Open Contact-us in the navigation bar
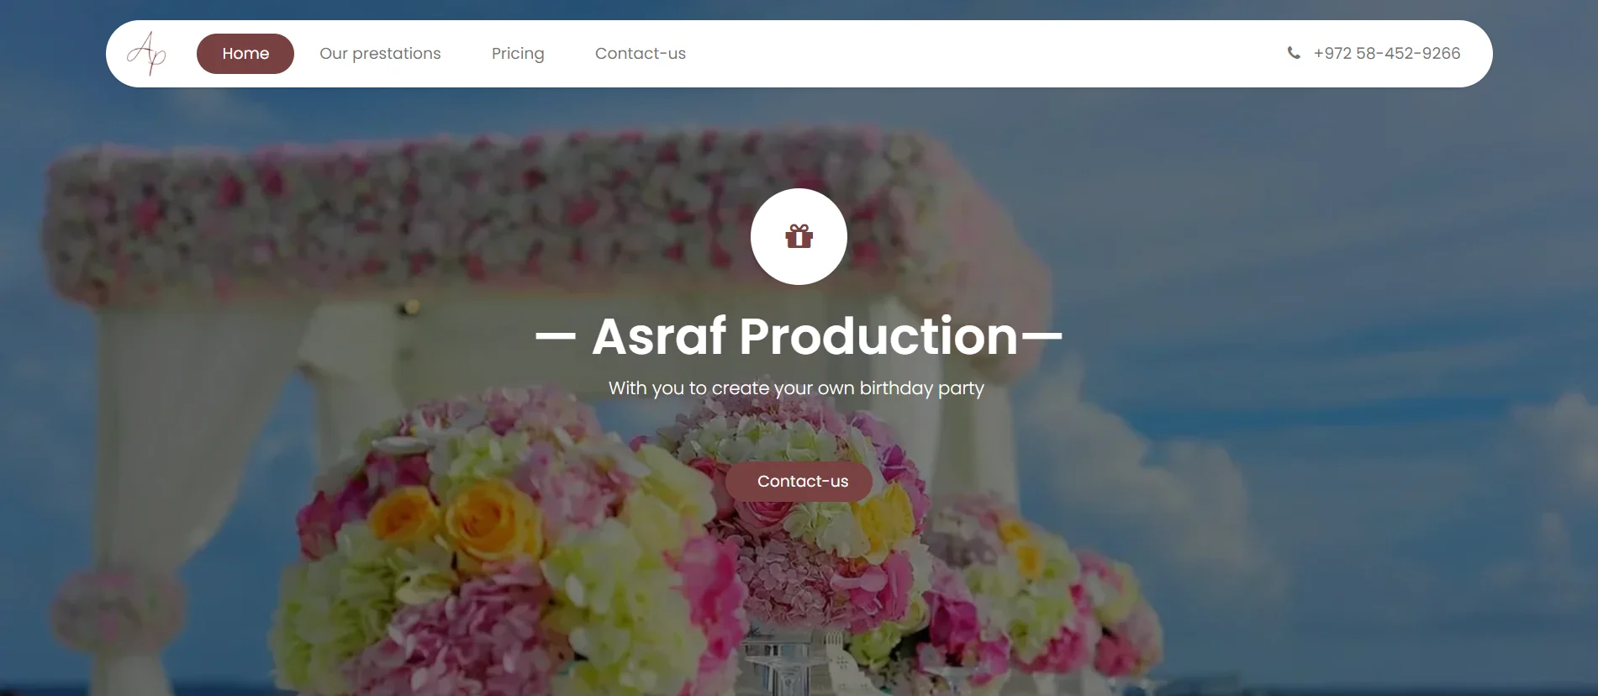The image size is (1598, 696). click(x=640, y=54)
